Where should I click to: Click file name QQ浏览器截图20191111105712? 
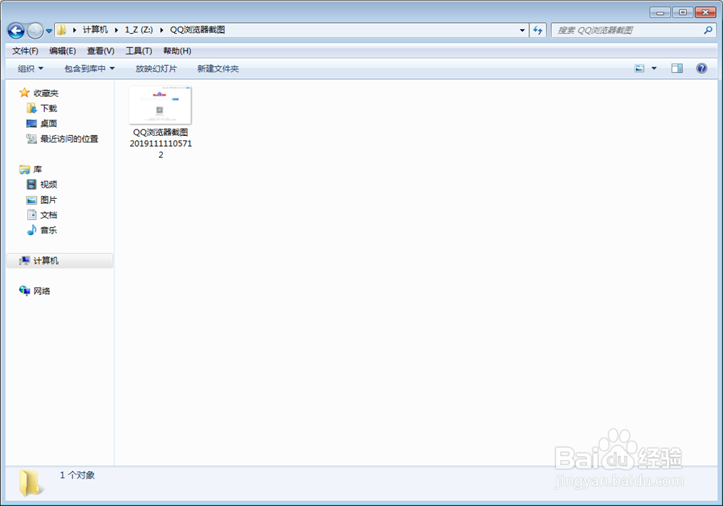(161, 143)
